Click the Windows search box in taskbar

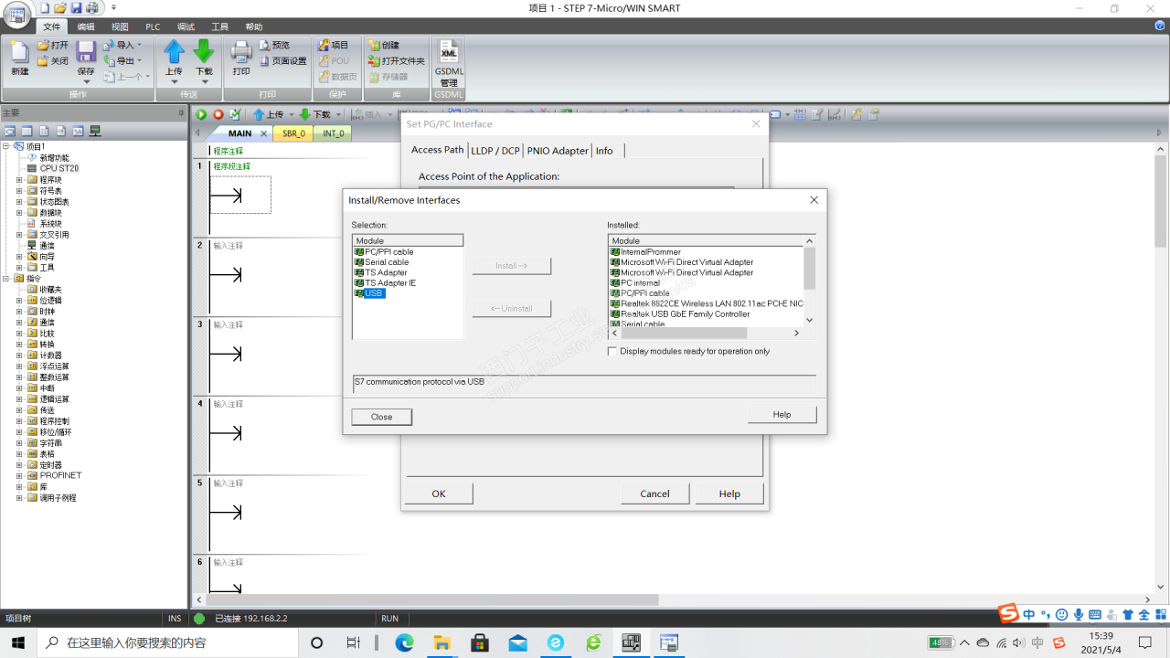click(167, 642)
